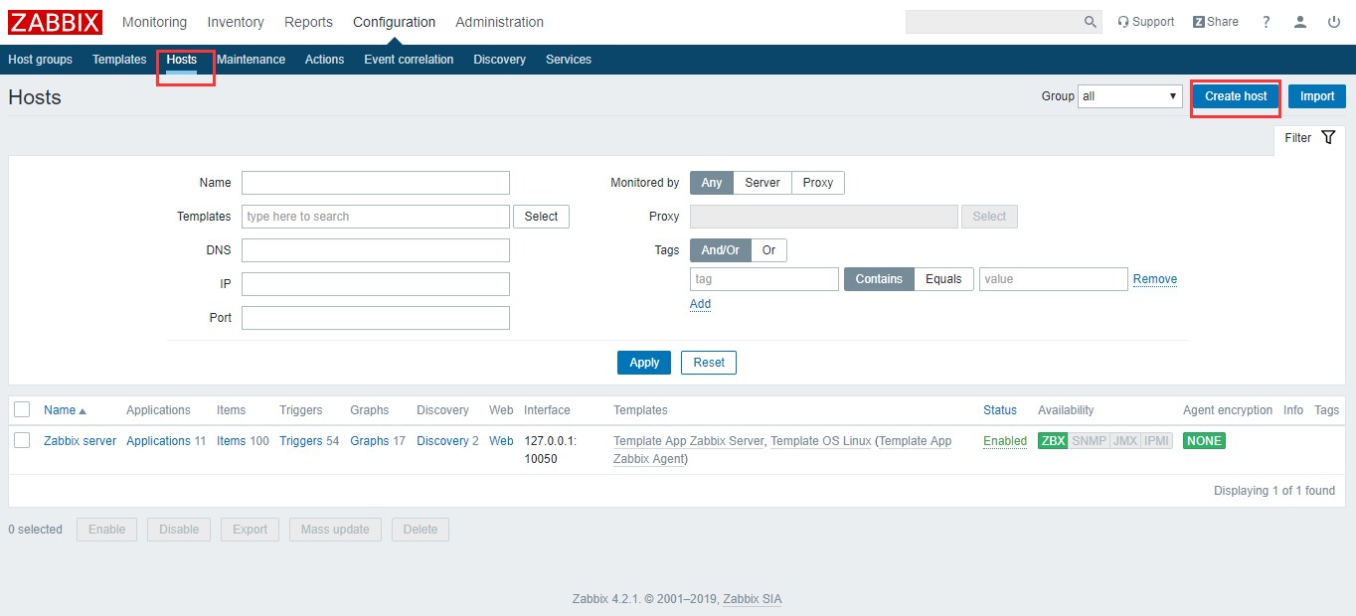Open Web scenarios for Zabbix server

coord(501,441)
